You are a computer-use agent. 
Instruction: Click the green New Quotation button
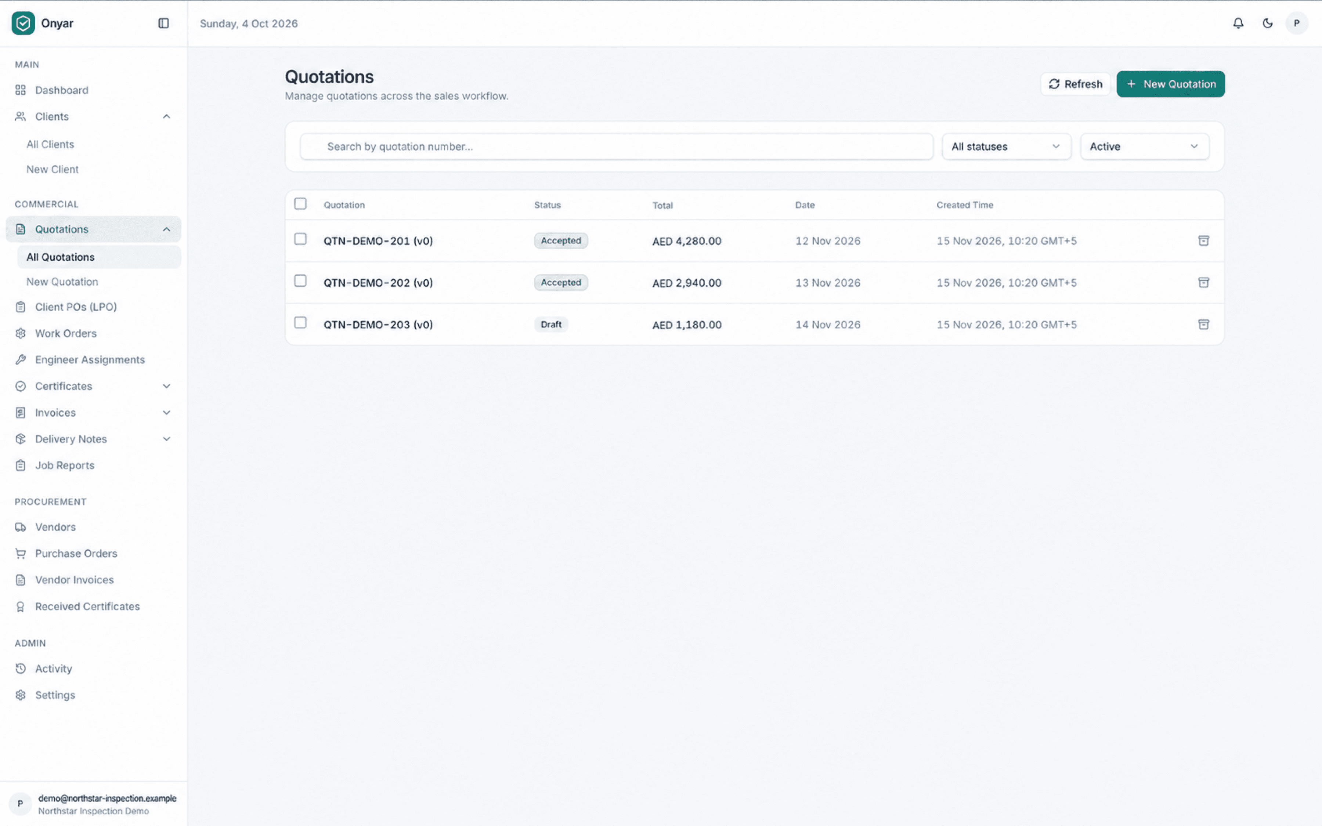point(1170,84)
